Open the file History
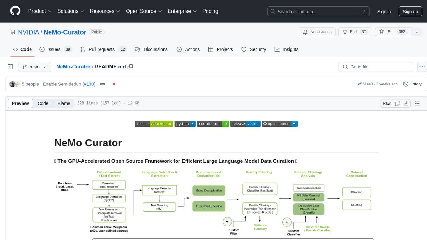 coord(412,84)
